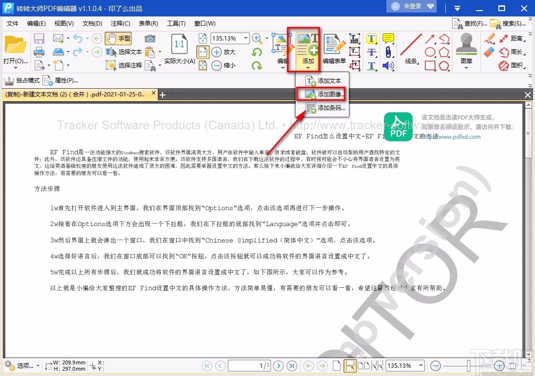Open the 注释(C) menu
Image resolution: width=535 pixels, height=376 pixels.
coord(121,23)
